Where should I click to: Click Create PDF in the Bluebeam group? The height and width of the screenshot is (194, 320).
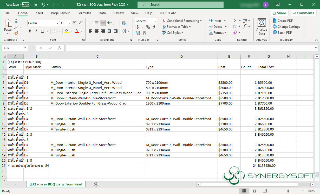(283, 20)
